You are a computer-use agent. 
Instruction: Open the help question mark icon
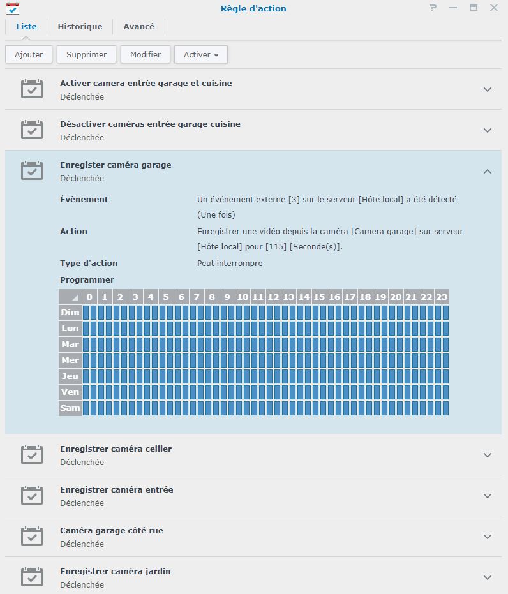433,8
